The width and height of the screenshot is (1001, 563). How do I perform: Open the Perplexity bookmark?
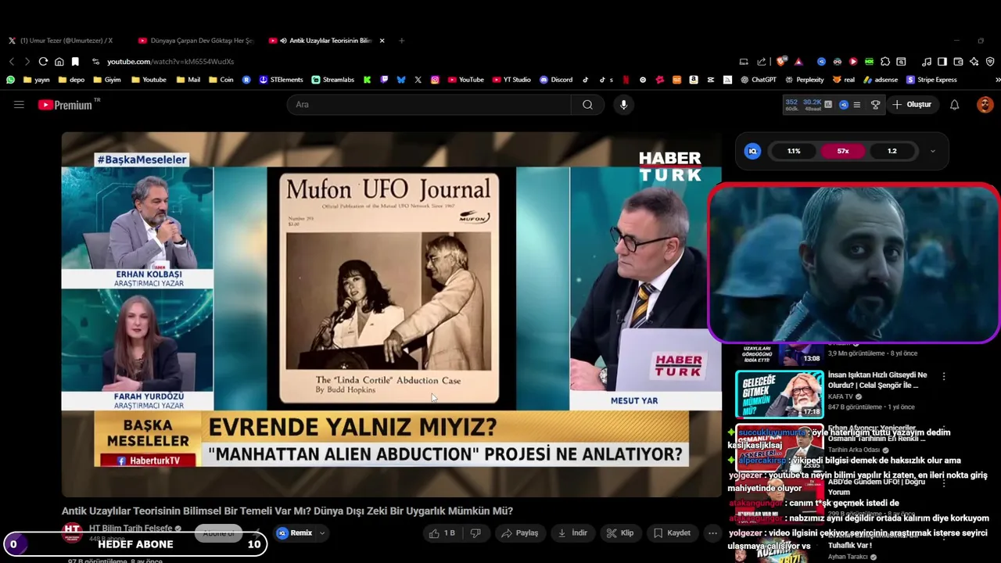pyautogui.click(x=805, y=79)
